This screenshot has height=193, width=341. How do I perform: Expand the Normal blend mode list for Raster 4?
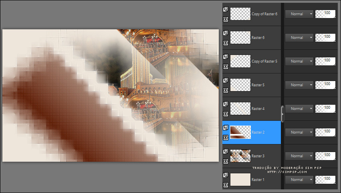pyautogui.click(x=299, y=108)
